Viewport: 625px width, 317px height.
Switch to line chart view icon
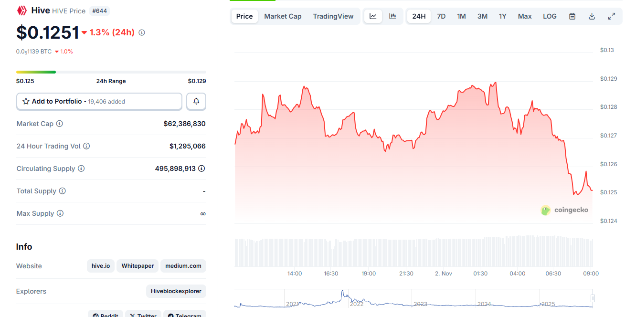pyautogui.click(x=373, y=16)
